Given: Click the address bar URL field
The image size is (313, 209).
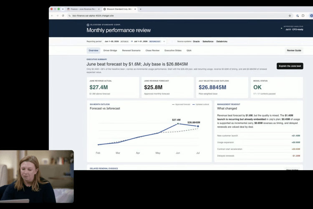Looking at the screenshot, I should 179,15.
